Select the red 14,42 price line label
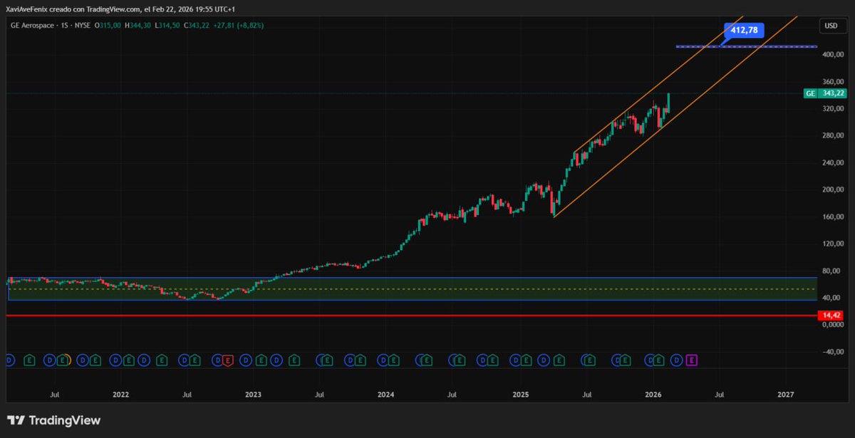The width and height of the screenshot is (855, 438). 831,315
